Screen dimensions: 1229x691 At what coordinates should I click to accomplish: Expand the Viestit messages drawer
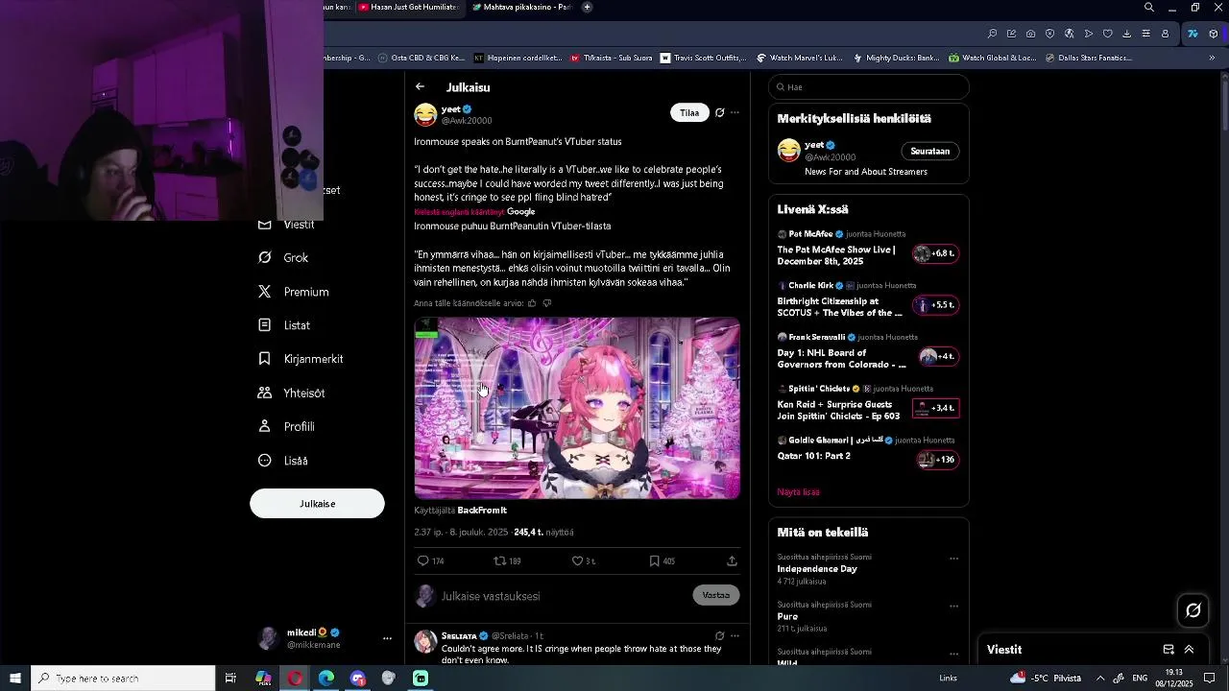click(1189, 650)
